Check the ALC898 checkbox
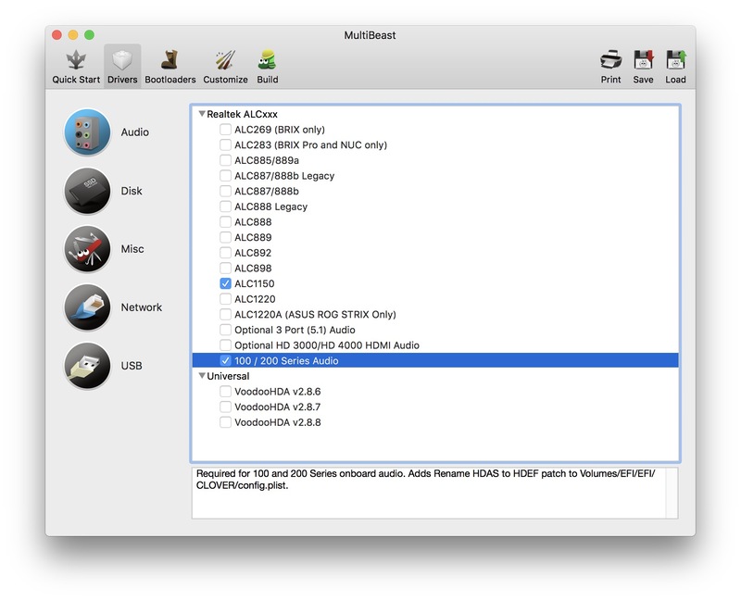The height and width of the screenshot is (601, 741). click(x=225, y=269)
